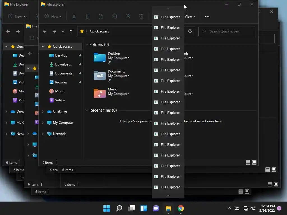Select Documents in front window navigation pane
Screen dimensions: 287x215
(64, 73)
